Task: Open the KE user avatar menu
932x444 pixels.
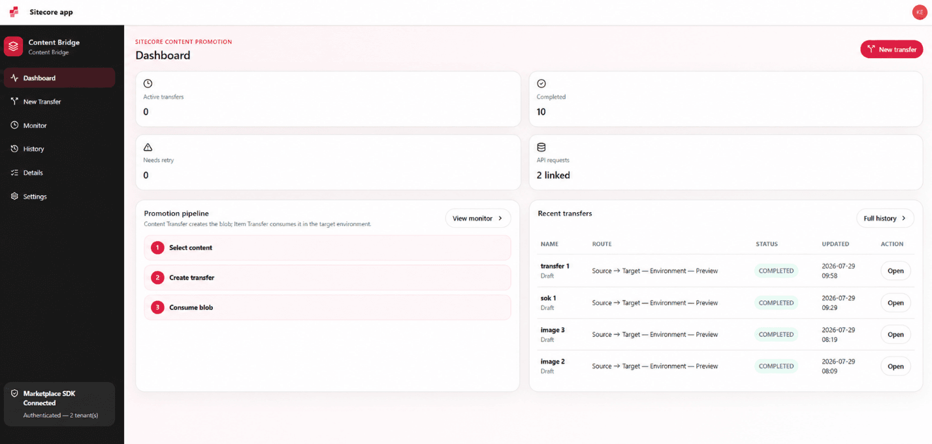Action: pyautogui.click(x=919, y=12)
